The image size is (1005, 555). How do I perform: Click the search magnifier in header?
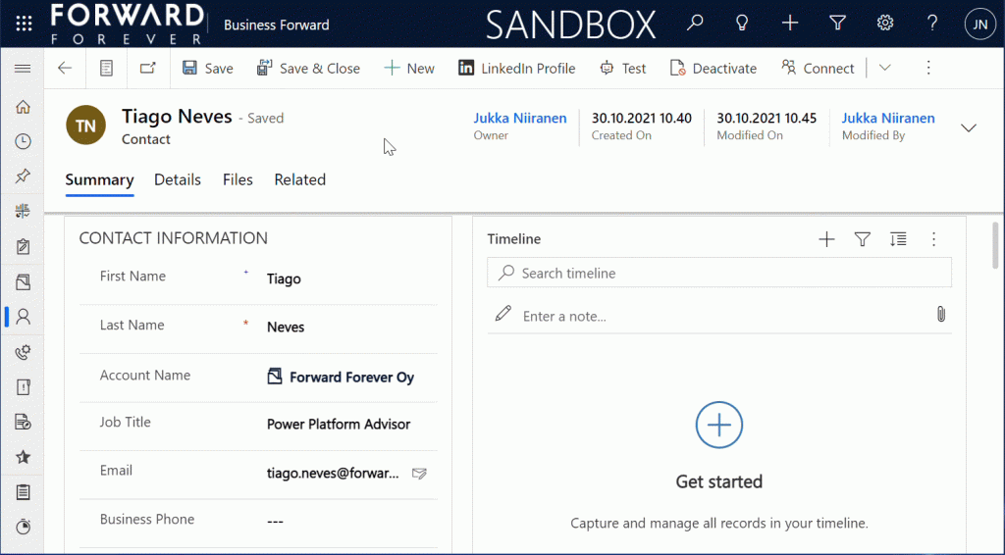point(695,24)
